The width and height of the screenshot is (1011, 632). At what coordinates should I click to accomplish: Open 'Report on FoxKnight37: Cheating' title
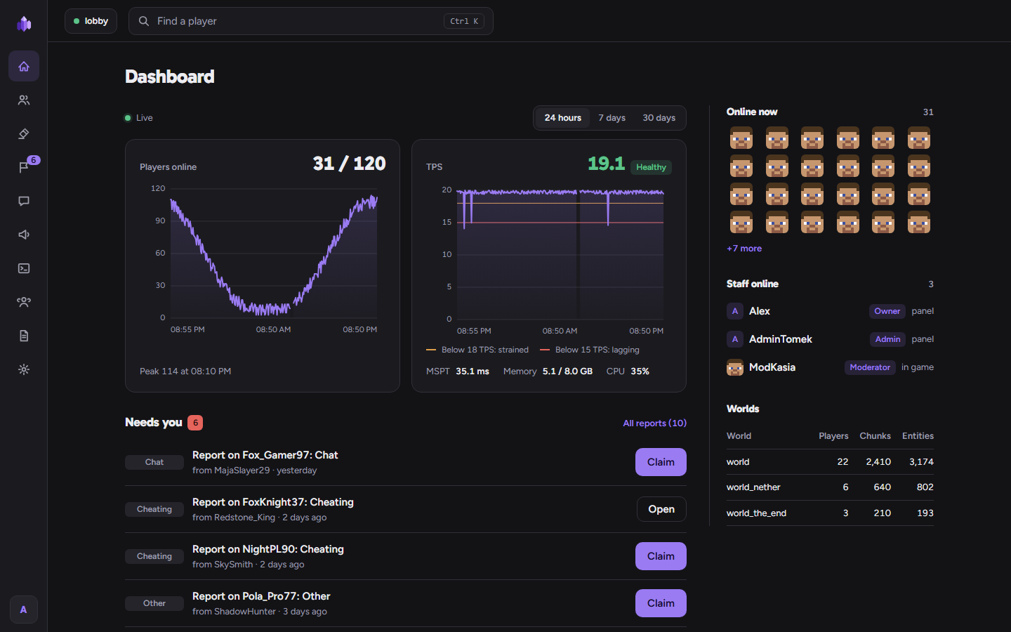tap(273, 502)
